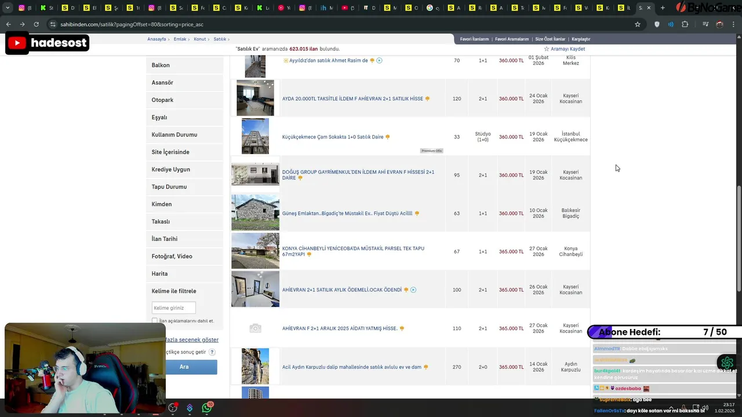Click 365.000 TL price in Konya Cihanbeyli row

(511, 252)
